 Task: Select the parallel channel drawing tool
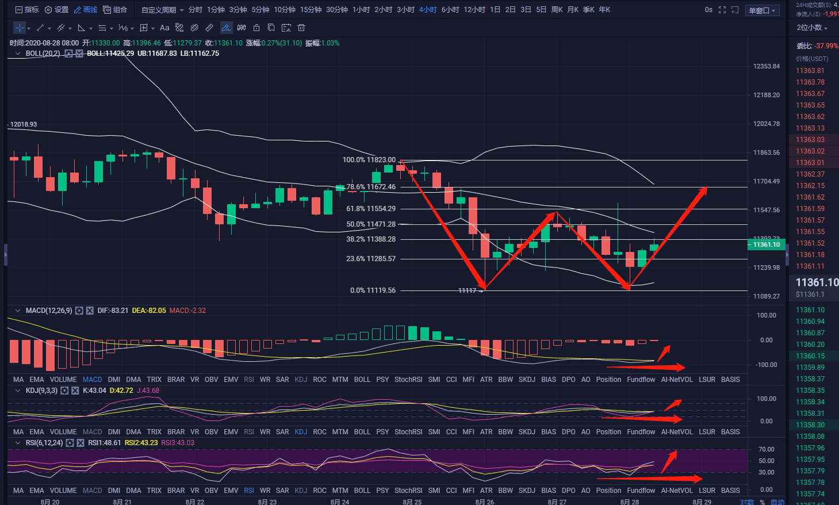coord(61,28)
